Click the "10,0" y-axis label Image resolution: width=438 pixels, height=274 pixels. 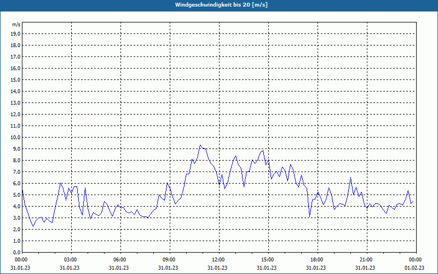pyautogui.click(x=15, y=138)
